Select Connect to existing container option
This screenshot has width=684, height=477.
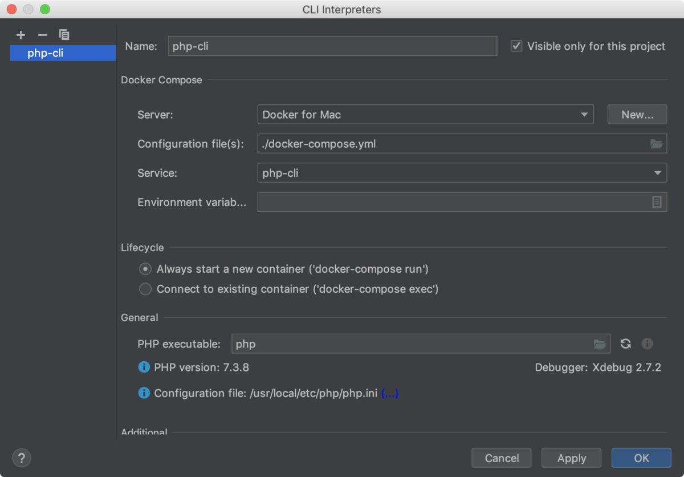(x=145, y=289)
